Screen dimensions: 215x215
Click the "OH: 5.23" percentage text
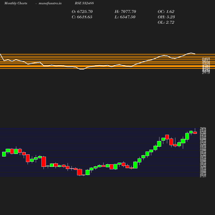coord(166,17)
